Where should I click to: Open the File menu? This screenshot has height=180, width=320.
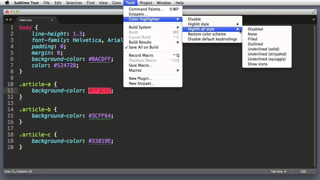pyautogui.click(x=46, y=3)
